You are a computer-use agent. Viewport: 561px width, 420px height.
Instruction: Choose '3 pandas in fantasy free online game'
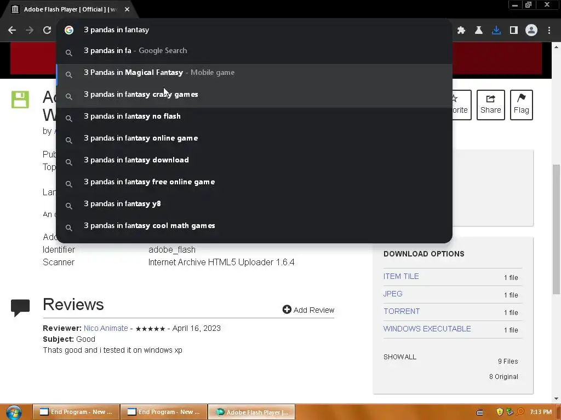pos(254,182)
